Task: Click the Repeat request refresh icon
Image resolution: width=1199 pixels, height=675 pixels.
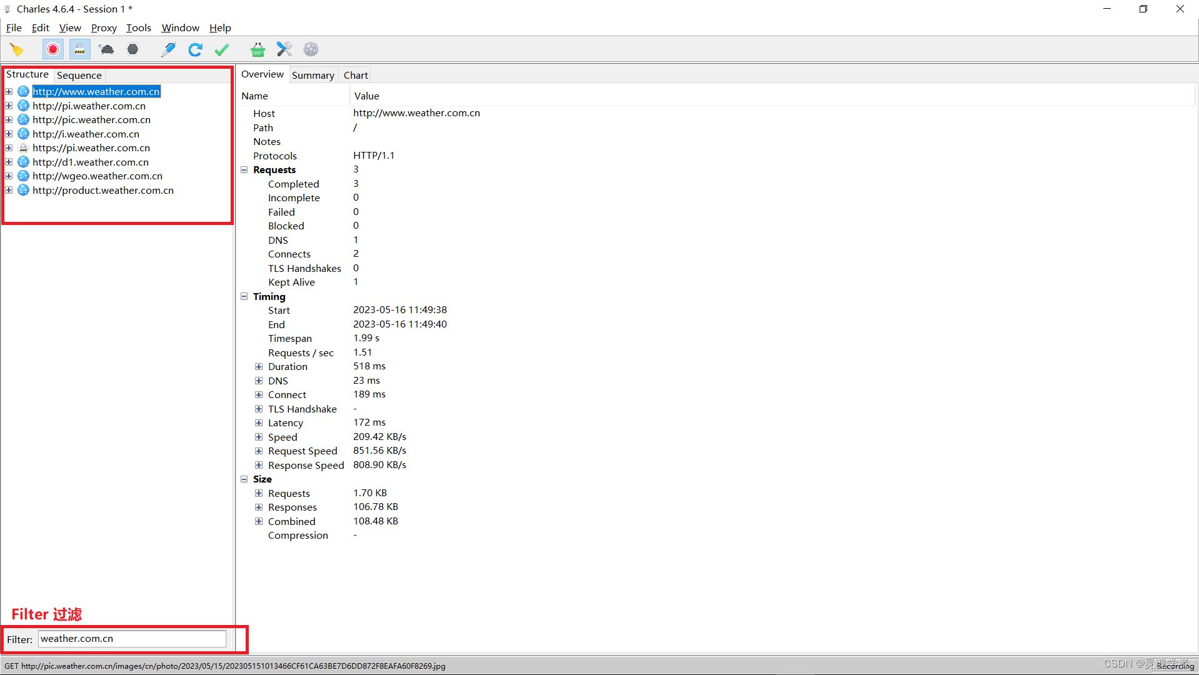Action: click(x=195, y=49)
